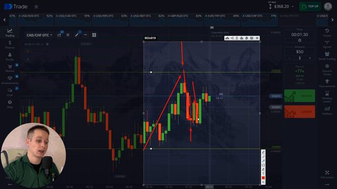337x189 pixels.
Task: Open Achievements in left sidebar
Action: click(x=9, y=80)
